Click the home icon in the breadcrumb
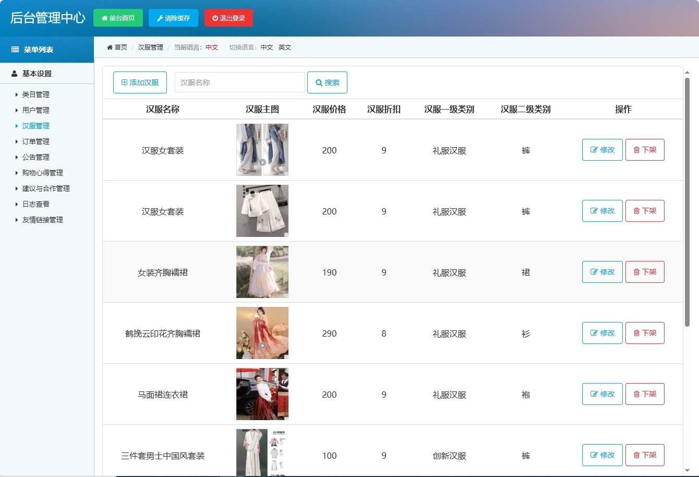 [x=109, y=47]
